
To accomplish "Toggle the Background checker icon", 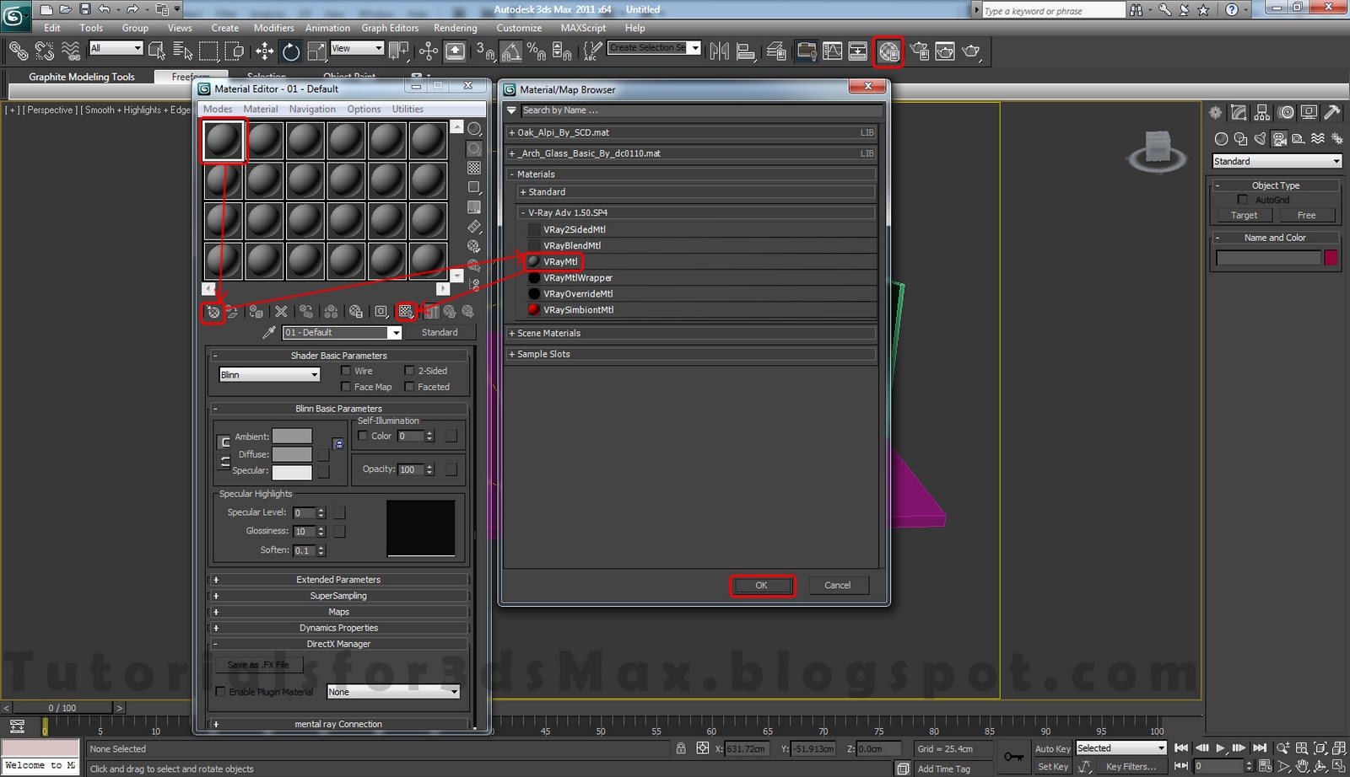I will pyautogui.click(x=474, y=168).
